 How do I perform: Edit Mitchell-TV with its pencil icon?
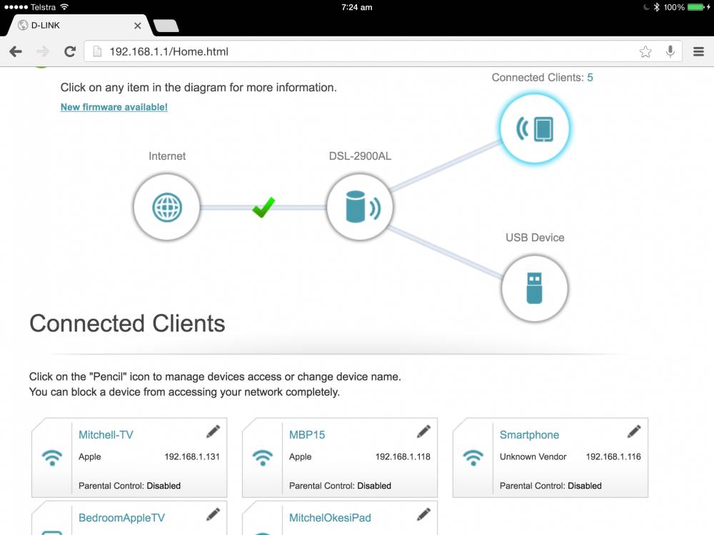pos(213,432)
